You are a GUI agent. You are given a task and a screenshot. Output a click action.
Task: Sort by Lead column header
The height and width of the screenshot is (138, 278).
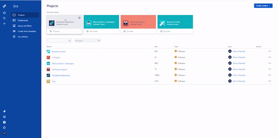pyautogui.click(x=230, y=47)
